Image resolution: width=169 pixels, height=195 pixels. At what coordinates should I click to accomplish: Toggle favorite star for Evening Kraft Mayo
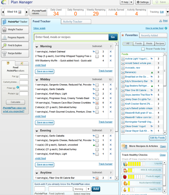[x=97, y=154]
